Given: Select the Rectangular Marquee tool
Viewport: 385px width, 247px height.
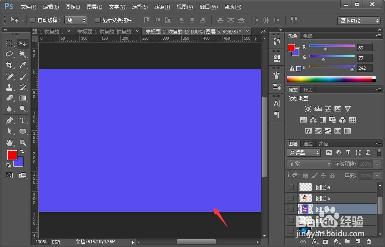Looking at the screenshot, I should (x=9, y=44).
